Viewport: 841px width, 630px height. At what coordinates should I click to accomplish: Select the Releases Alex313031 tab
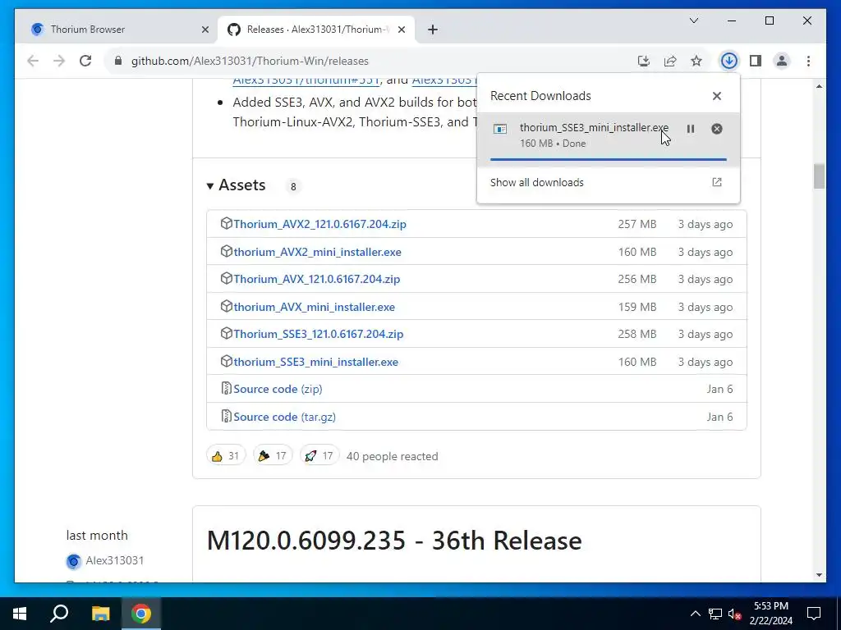click(x=317, y=30)
